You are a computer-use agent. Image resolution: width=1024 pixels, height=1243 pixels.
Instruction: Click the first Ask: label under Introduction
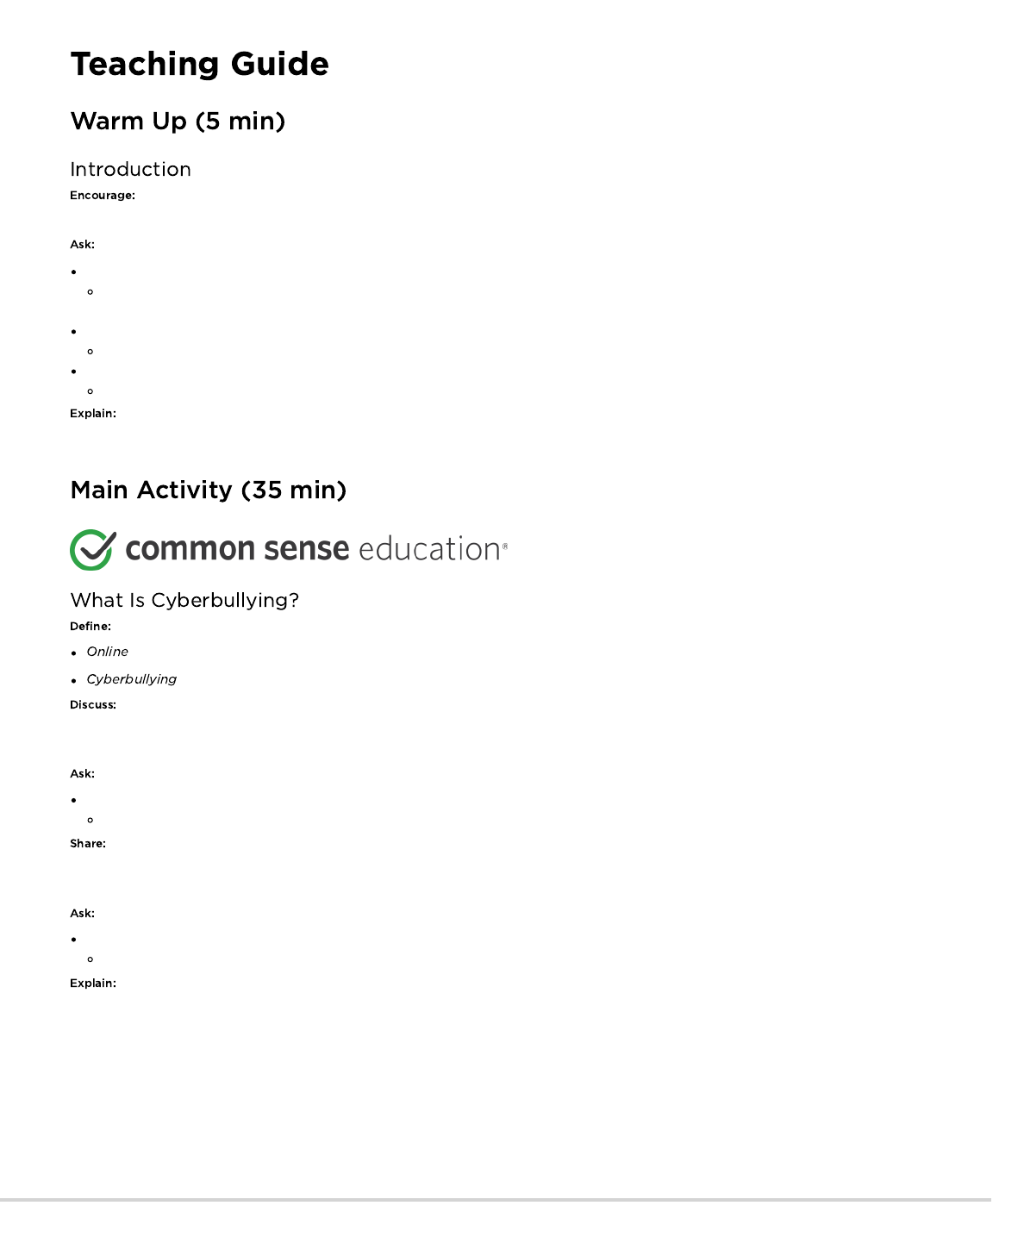tap(82, 245)
